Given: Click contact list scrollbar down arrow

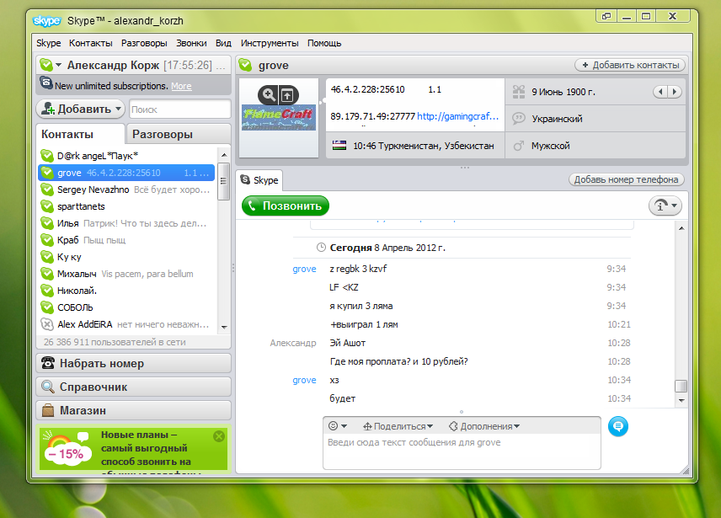Looking at the screenshot, I should (224, 328).
